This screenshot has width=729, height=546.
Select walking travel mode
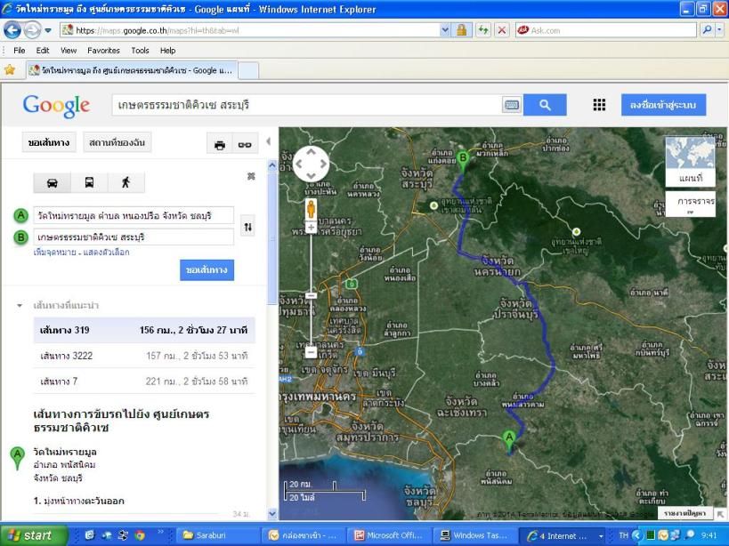point(126,182)
